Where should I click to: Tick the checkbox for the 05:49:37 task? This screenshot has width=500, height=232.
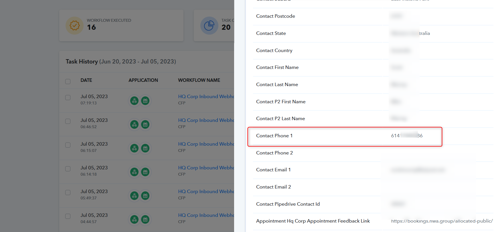68,193
